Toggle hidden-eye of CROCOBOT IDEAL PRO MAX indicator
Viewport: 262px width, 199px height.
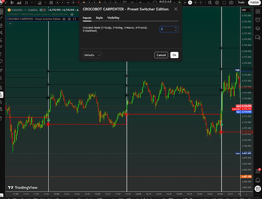pos(72,14)
